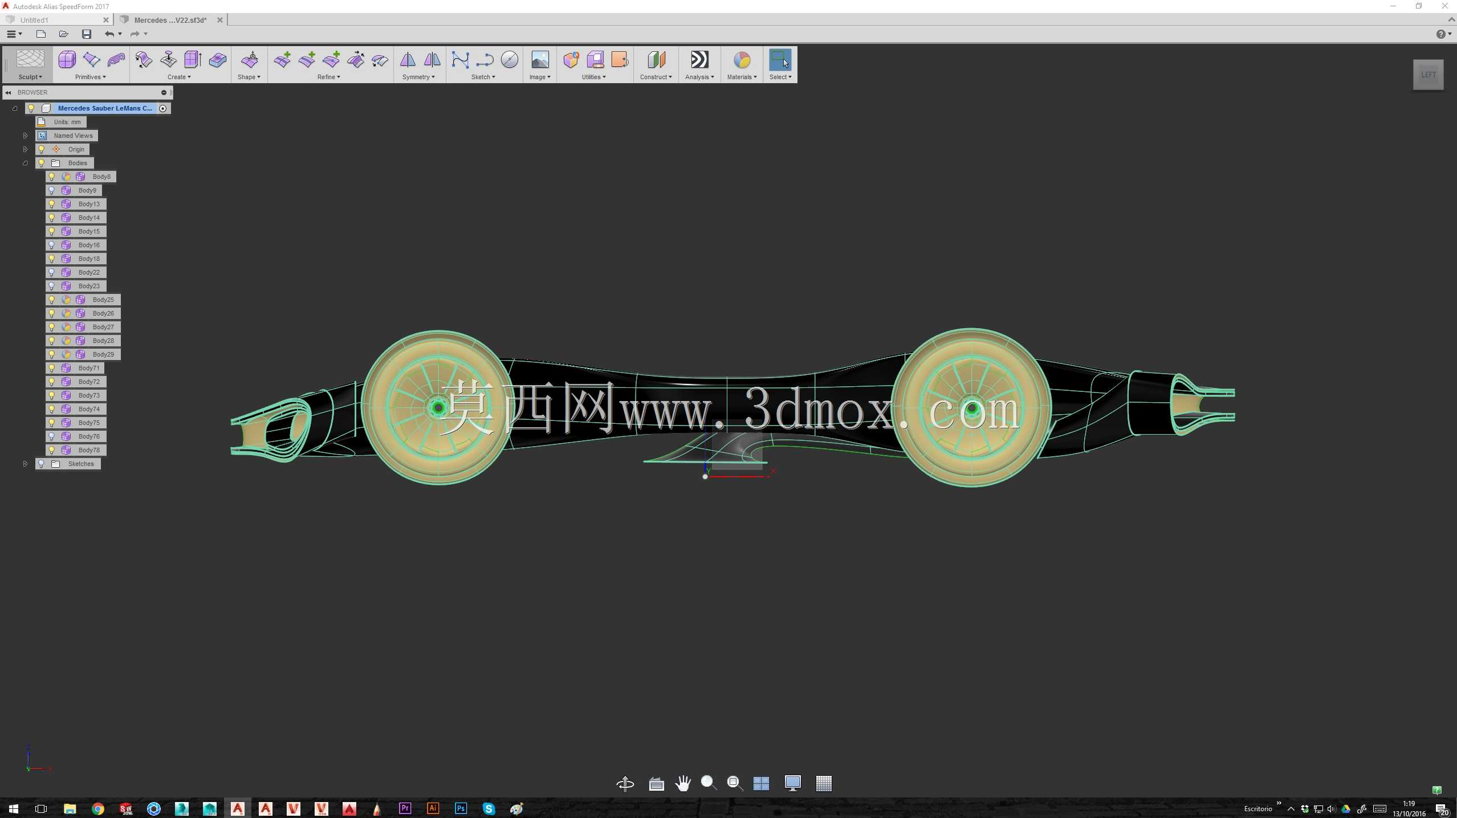
Task: Select the Box primitive tool
Action: (x=67, y=60)
